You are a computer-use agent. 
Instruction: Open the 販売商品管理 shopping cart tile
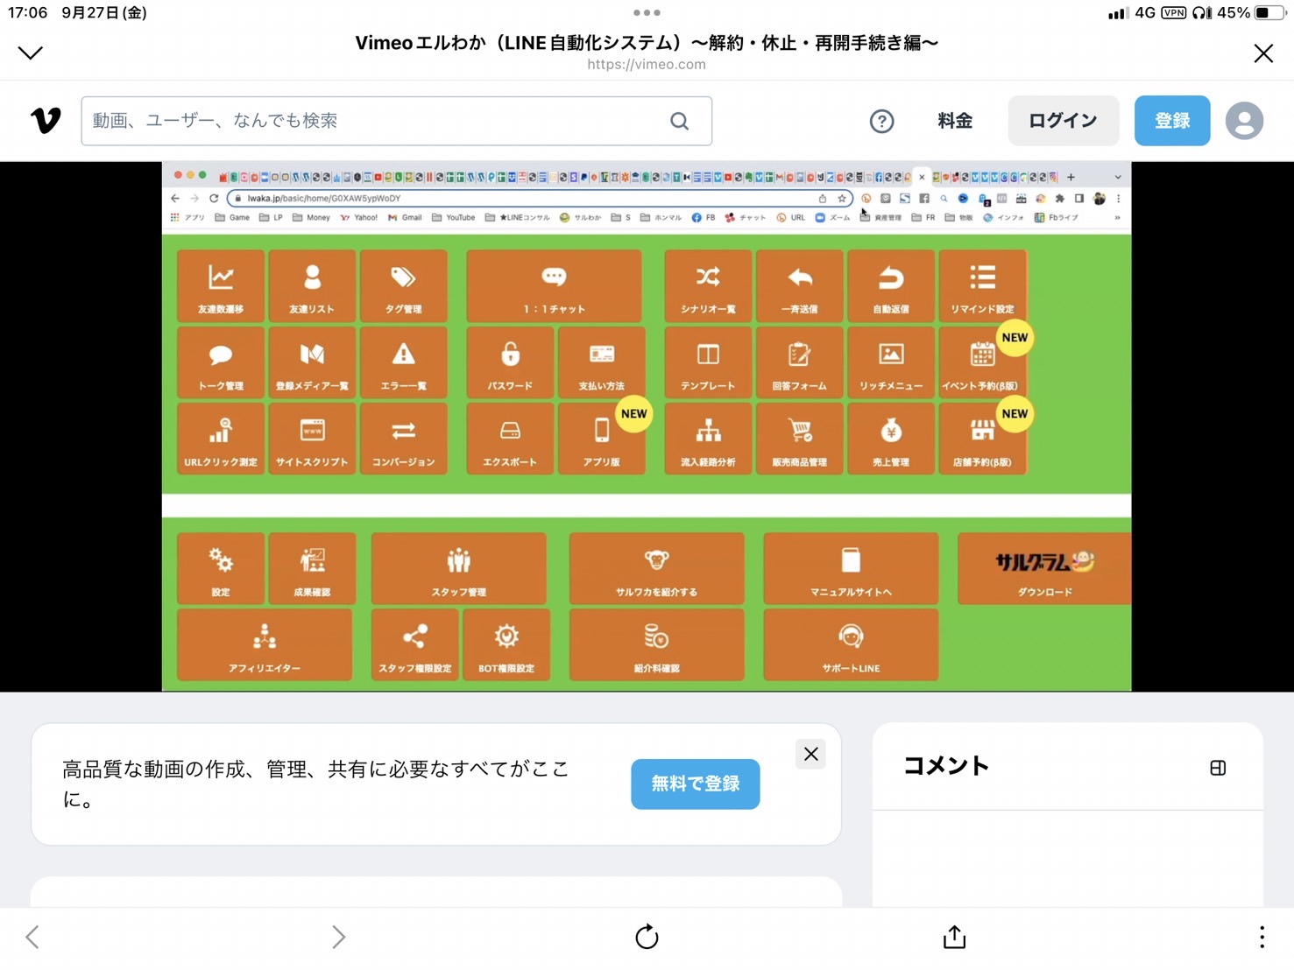point(799,438)
